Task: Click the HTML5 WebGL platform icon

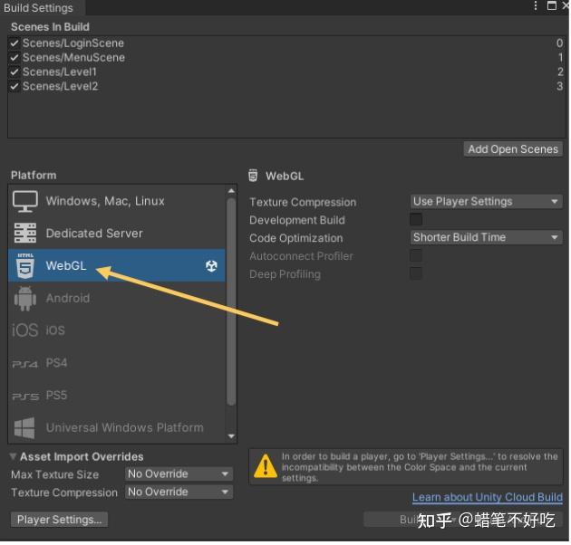Action: tap(25, 266)
